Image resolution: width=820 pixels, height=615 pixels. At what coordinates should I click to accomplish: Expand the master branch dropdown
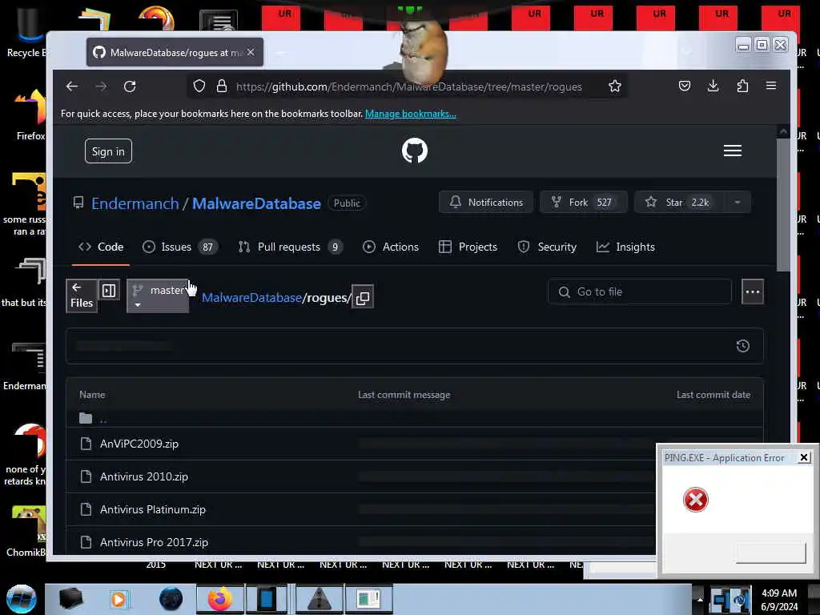point(158,296)
